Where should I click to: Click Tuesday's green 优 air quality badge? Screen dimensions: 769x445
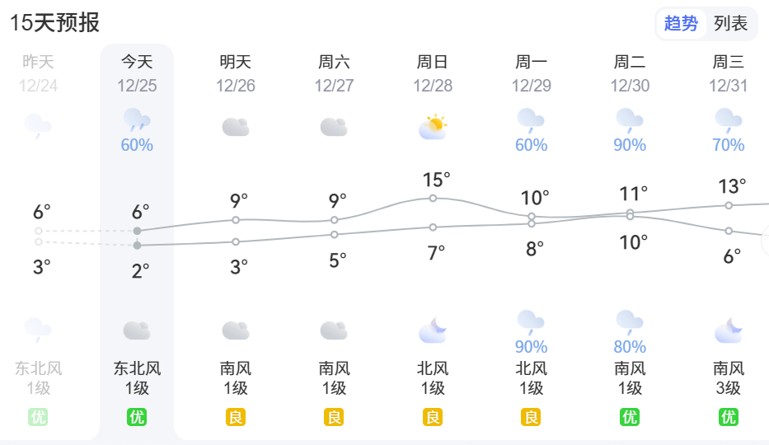click(x=630, y=418)
